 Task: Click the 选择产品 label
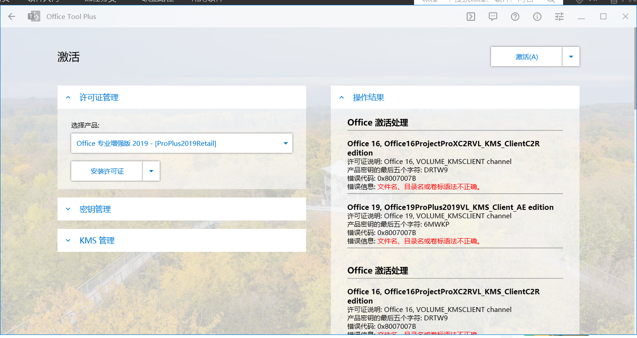(85, 125)
